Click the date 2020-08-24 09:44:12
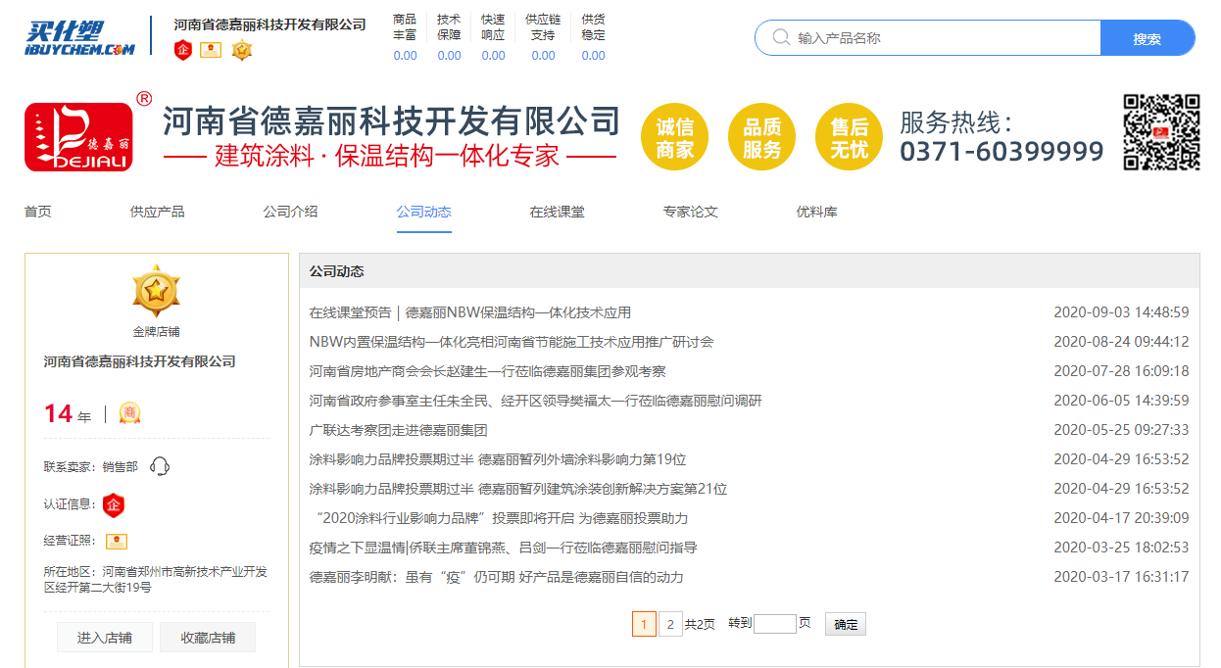Screen dimensions: 1221x668 (x=1121, y=342)
